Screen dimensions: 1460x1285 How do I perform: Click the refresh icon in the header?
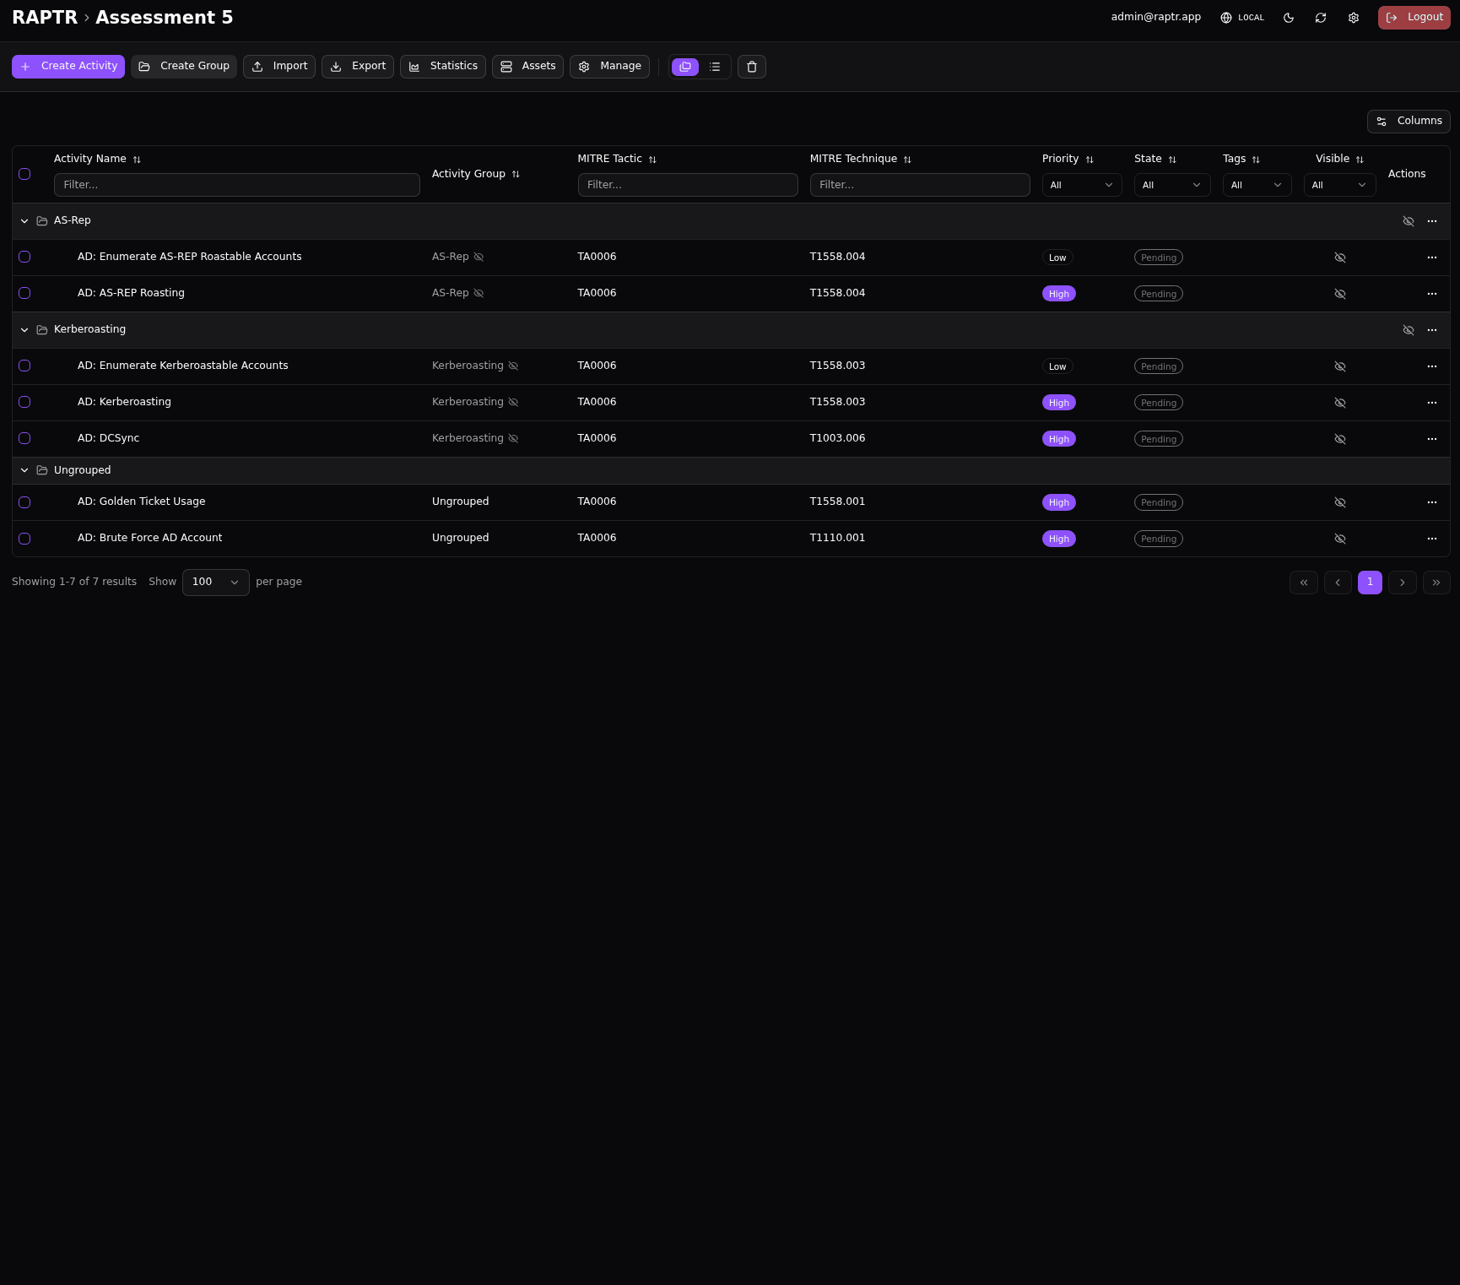1321,18
